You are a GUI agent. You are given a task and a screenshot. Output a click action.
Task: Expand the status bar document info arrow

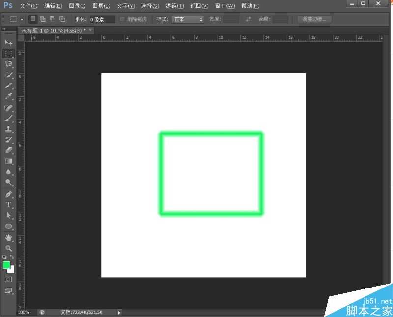point(119,312)
